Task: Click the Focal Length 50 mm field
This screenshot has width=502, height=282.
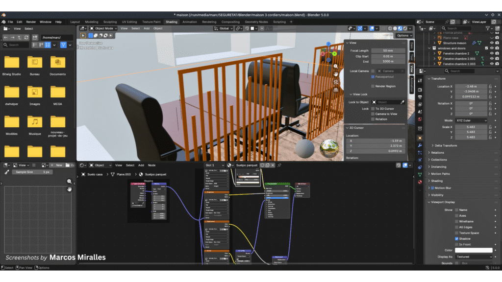Action: [388, 50]
